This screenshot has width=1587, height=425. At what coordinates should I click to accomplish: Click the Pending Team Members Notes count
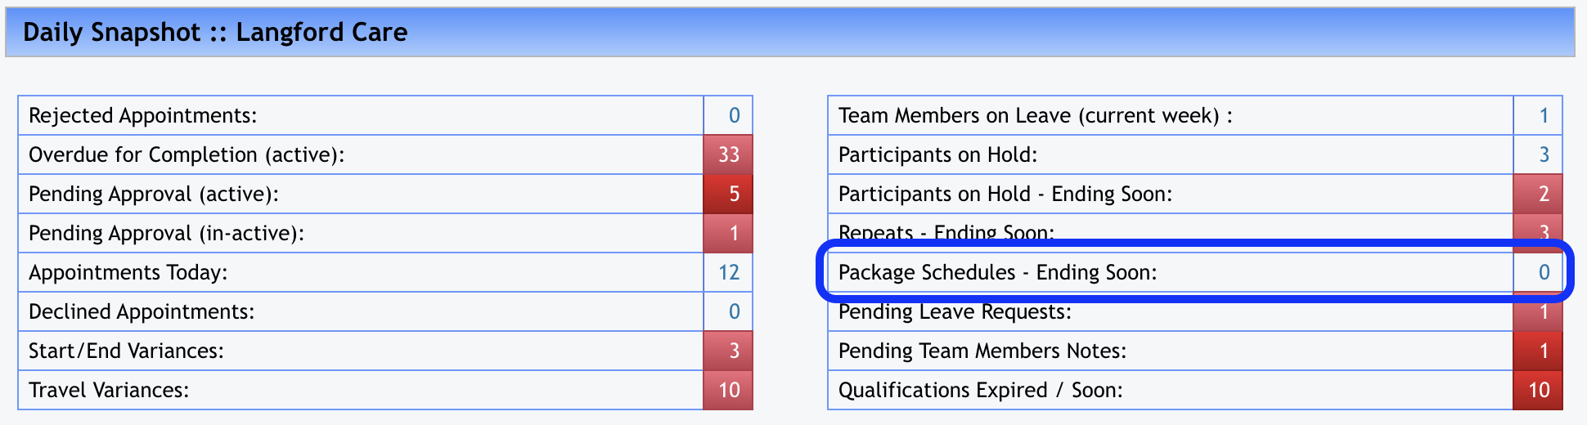[x=1543, y=351]
